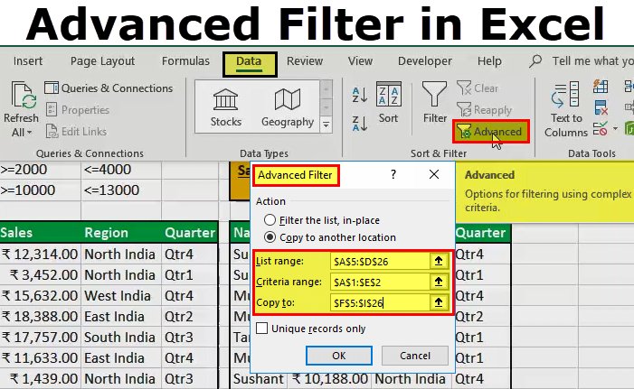Click the Remove Duplicates icon
634x389 pixels.
[601, 107]
